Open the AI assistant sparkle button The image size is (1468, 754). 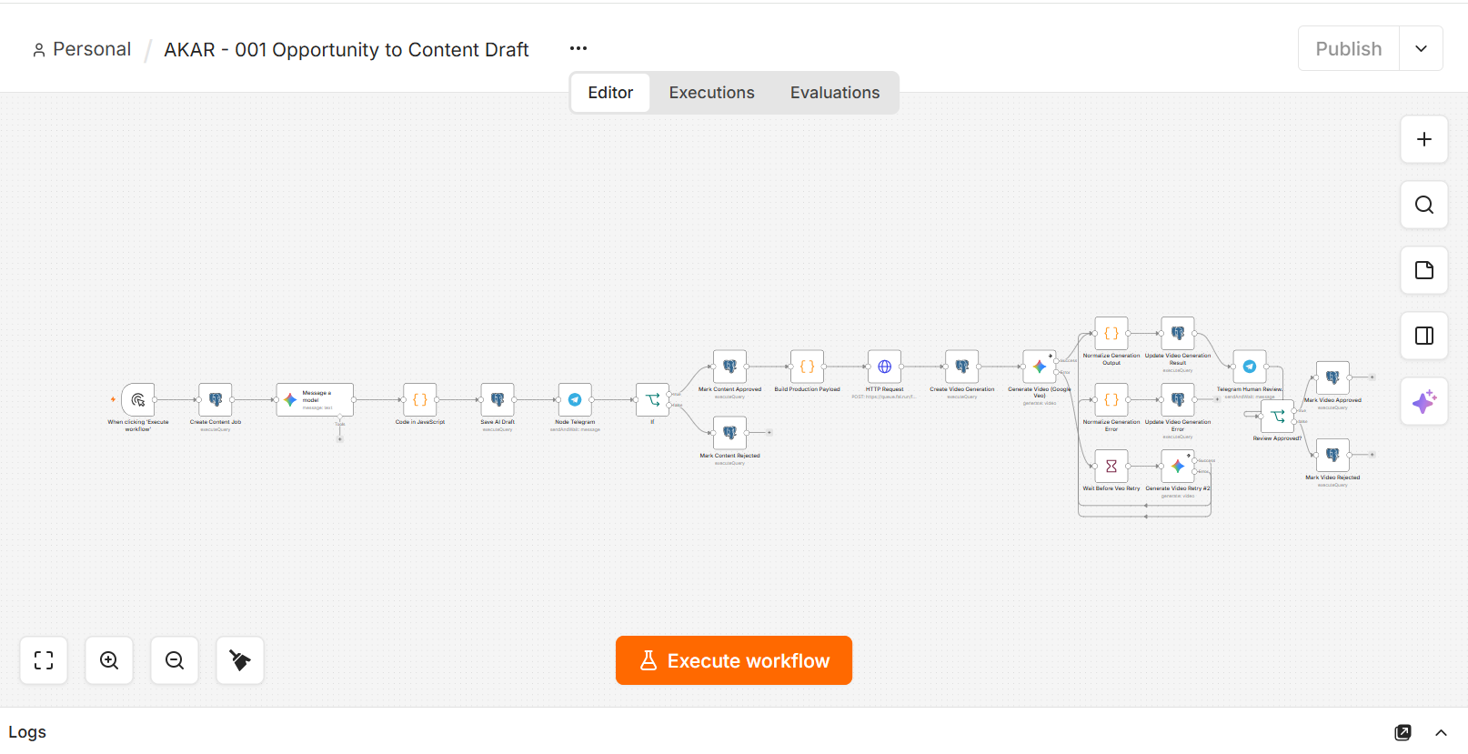coord(1424,401)
